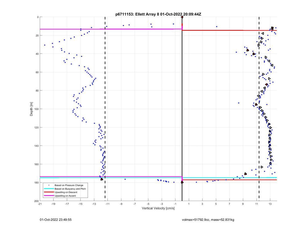This screenshot has width=306, height=226.
Task: Click the 'Based on Buoyancy and Pitch' legend entry
Action: [x=70, y=189]
